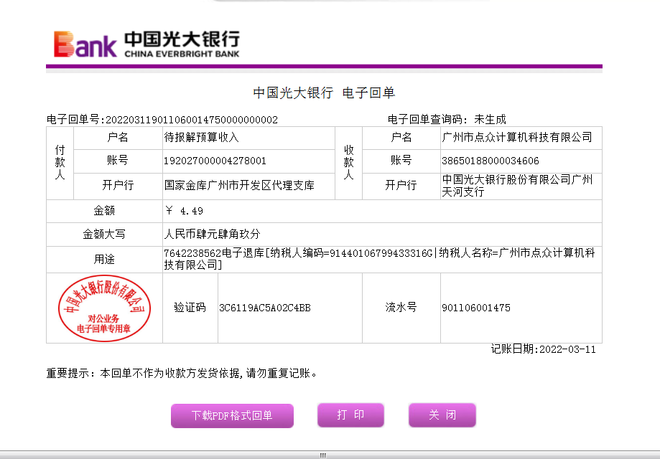This screenshot has width=660, height=459.
Task: Select the posting date 记账日期:2022-03-11
Action: (x=544, y=349)
